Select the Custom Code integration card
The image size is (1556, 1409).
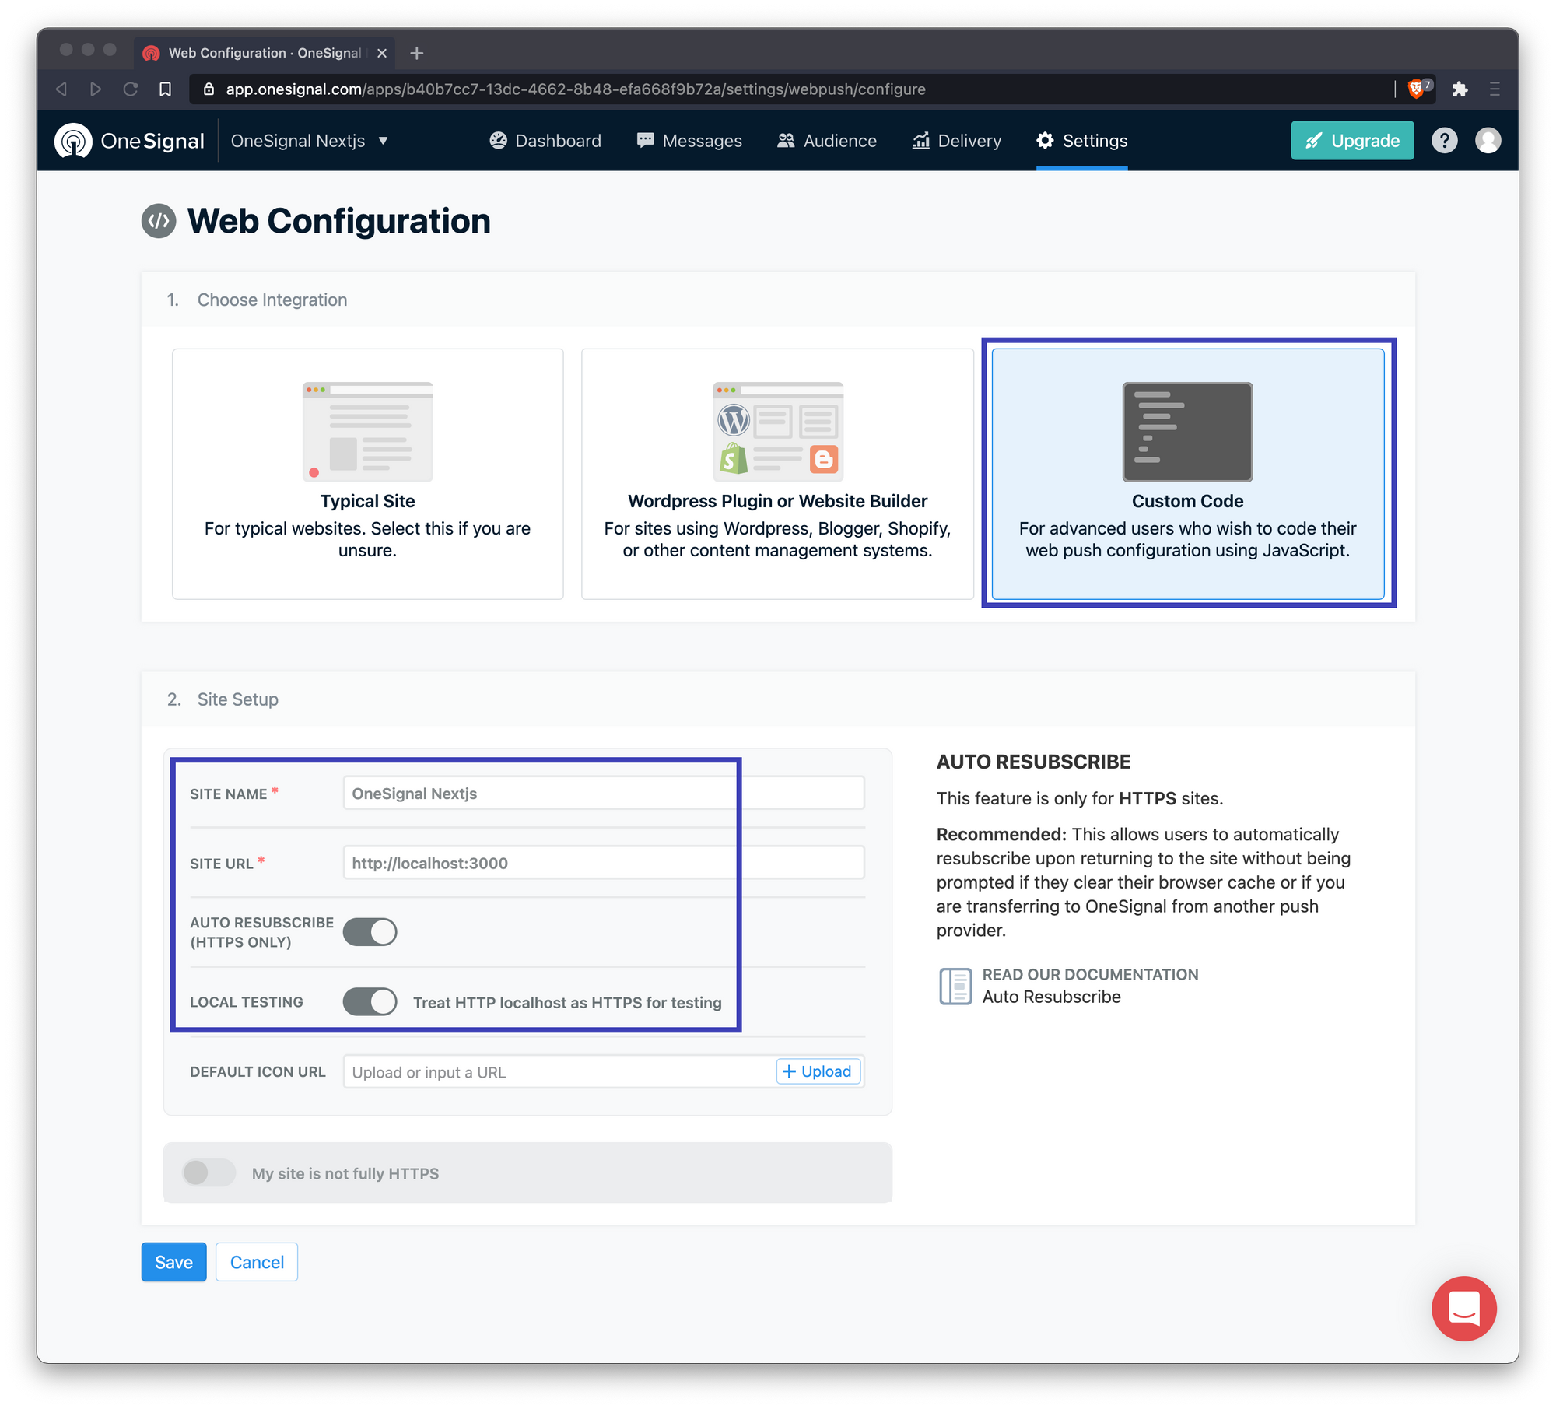(x=1188, y=474)
